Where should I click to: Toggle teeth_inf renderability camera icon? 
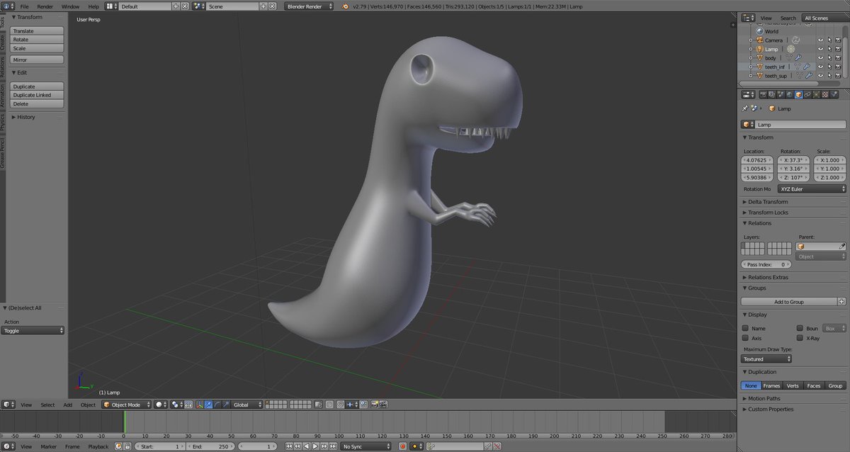(x=838, y=67)
